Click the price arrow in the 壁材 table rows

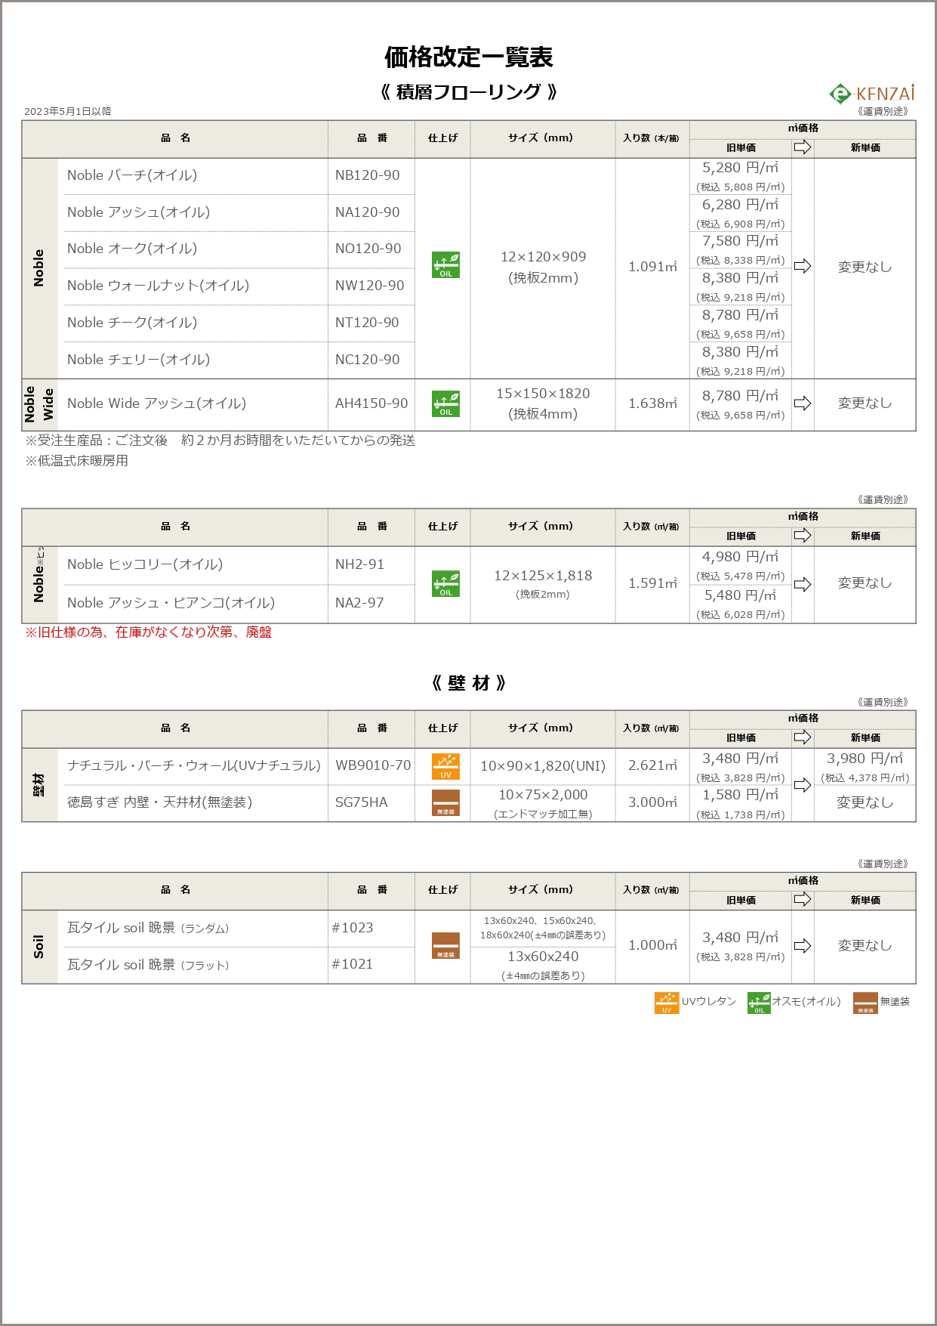(x=803, y=785)
